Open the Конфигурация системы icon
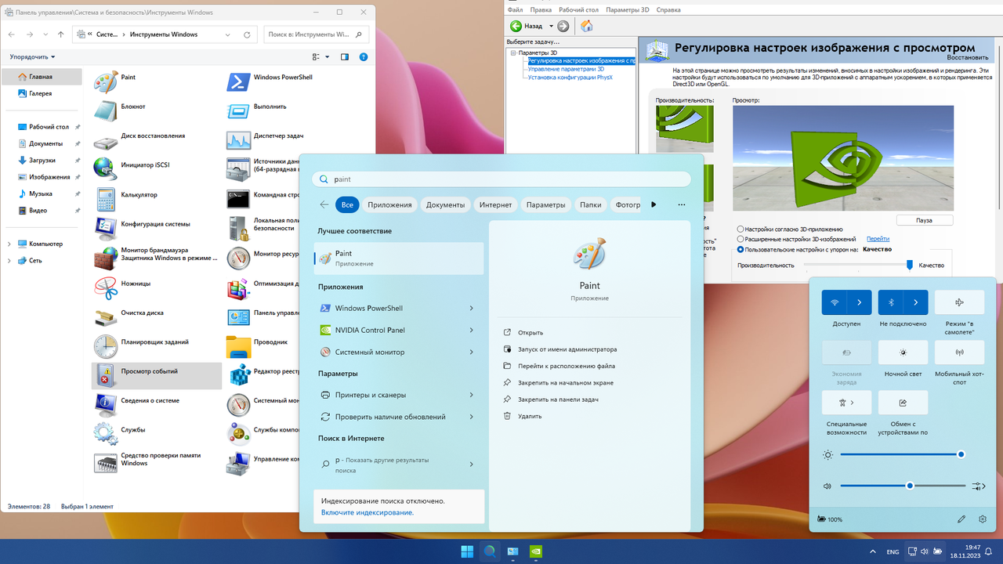 (106, 228)
